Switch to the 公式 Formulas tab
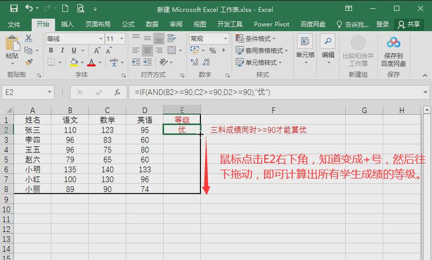This screenshot has height=260, width=432. (128, 24)
